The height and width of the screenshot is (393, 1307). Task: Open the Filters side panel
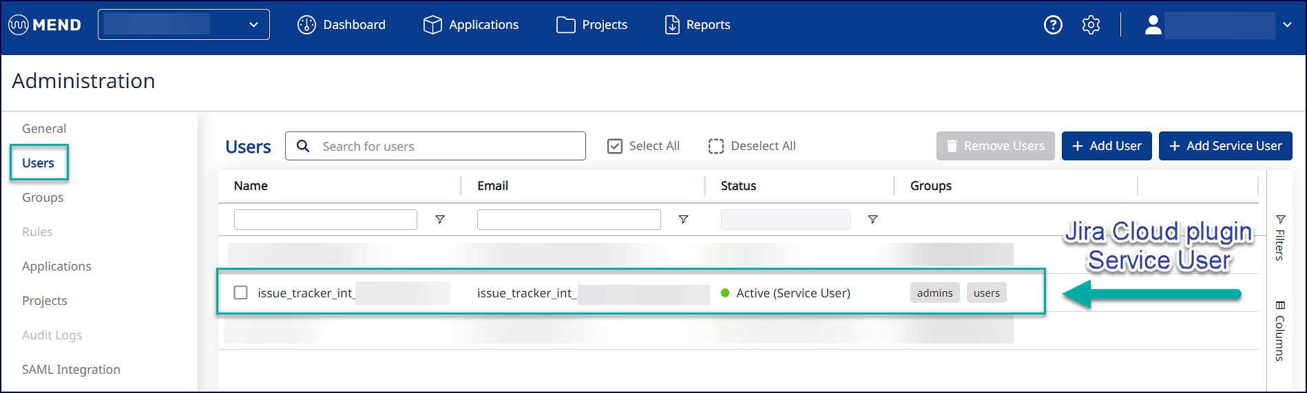(1280, 237)
